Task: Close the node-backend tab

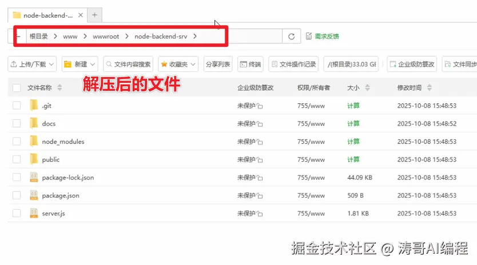Action: (81, 15)
